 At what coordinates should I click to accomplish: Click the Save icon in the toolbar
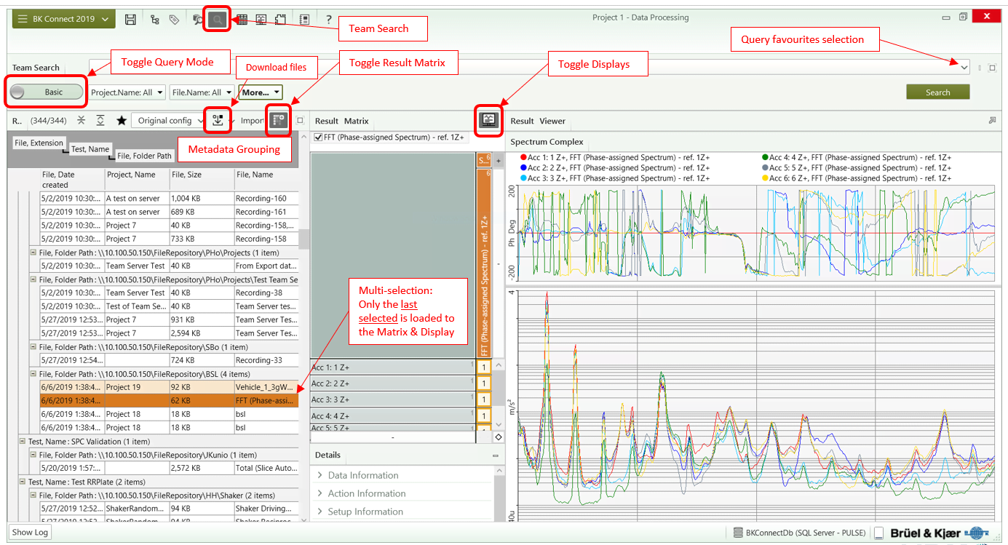click(130, 19)
